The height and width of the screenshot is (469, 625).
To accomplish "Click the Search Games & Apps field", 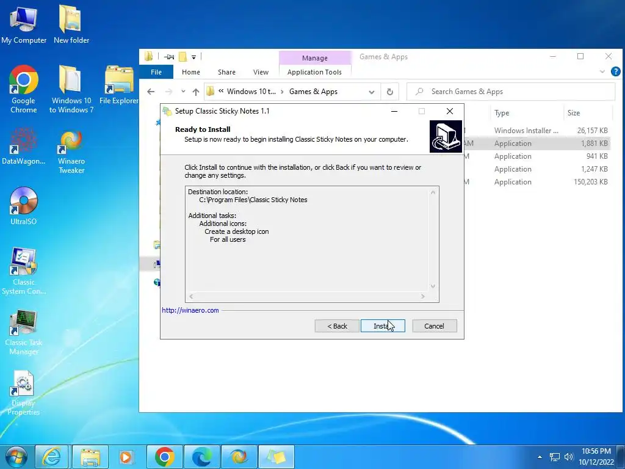I will [511, 92].
